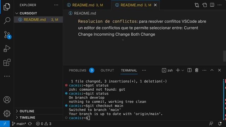This screenshot has width=226, height=127.
Task: Click the EXPLORER panel title
Action: click(28, 5)
